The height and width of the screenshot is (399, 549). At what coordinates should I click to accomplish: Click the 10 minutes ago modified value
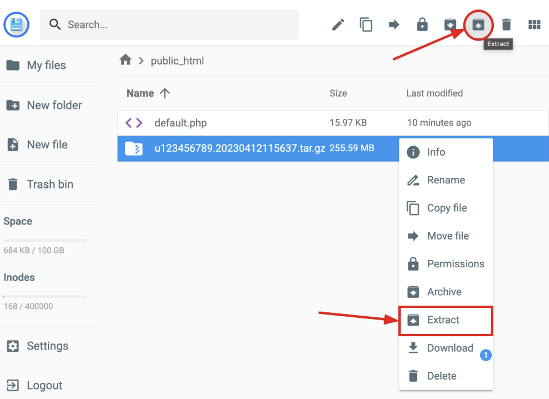coord(439,123)
